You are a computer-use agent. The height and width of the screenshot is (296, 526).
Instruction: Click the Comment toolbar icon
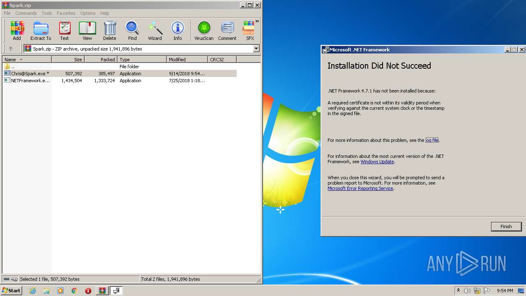tap(227, 31)
